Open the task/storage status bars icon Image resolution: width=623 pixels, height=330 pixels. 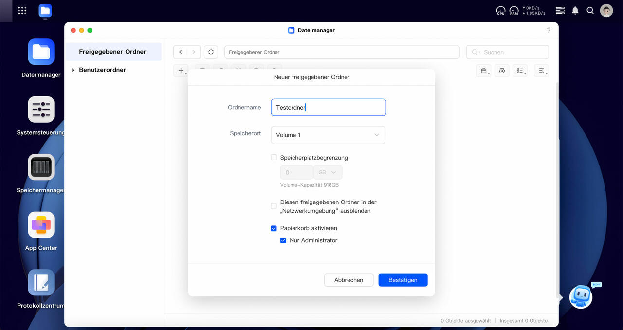[x=560, y=10]
